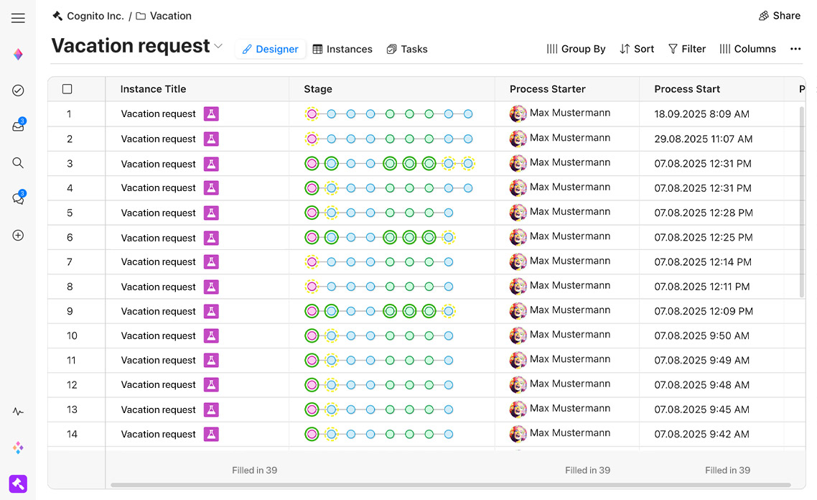The height and width of the screenshot is (500, 817).
Task: Click the purple flask icon in row 1
Action: click(x=210, y=114)
